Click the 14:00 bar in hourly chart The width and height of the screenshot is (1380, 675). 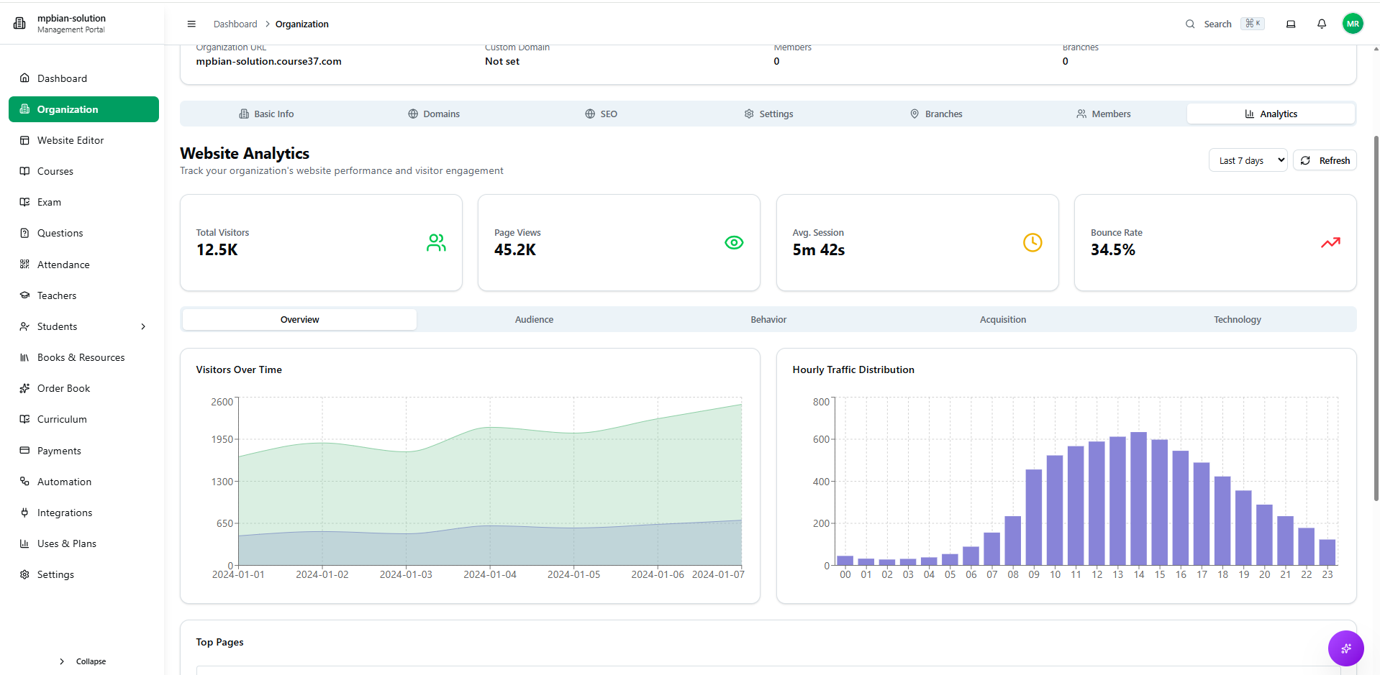(1138, 498)
